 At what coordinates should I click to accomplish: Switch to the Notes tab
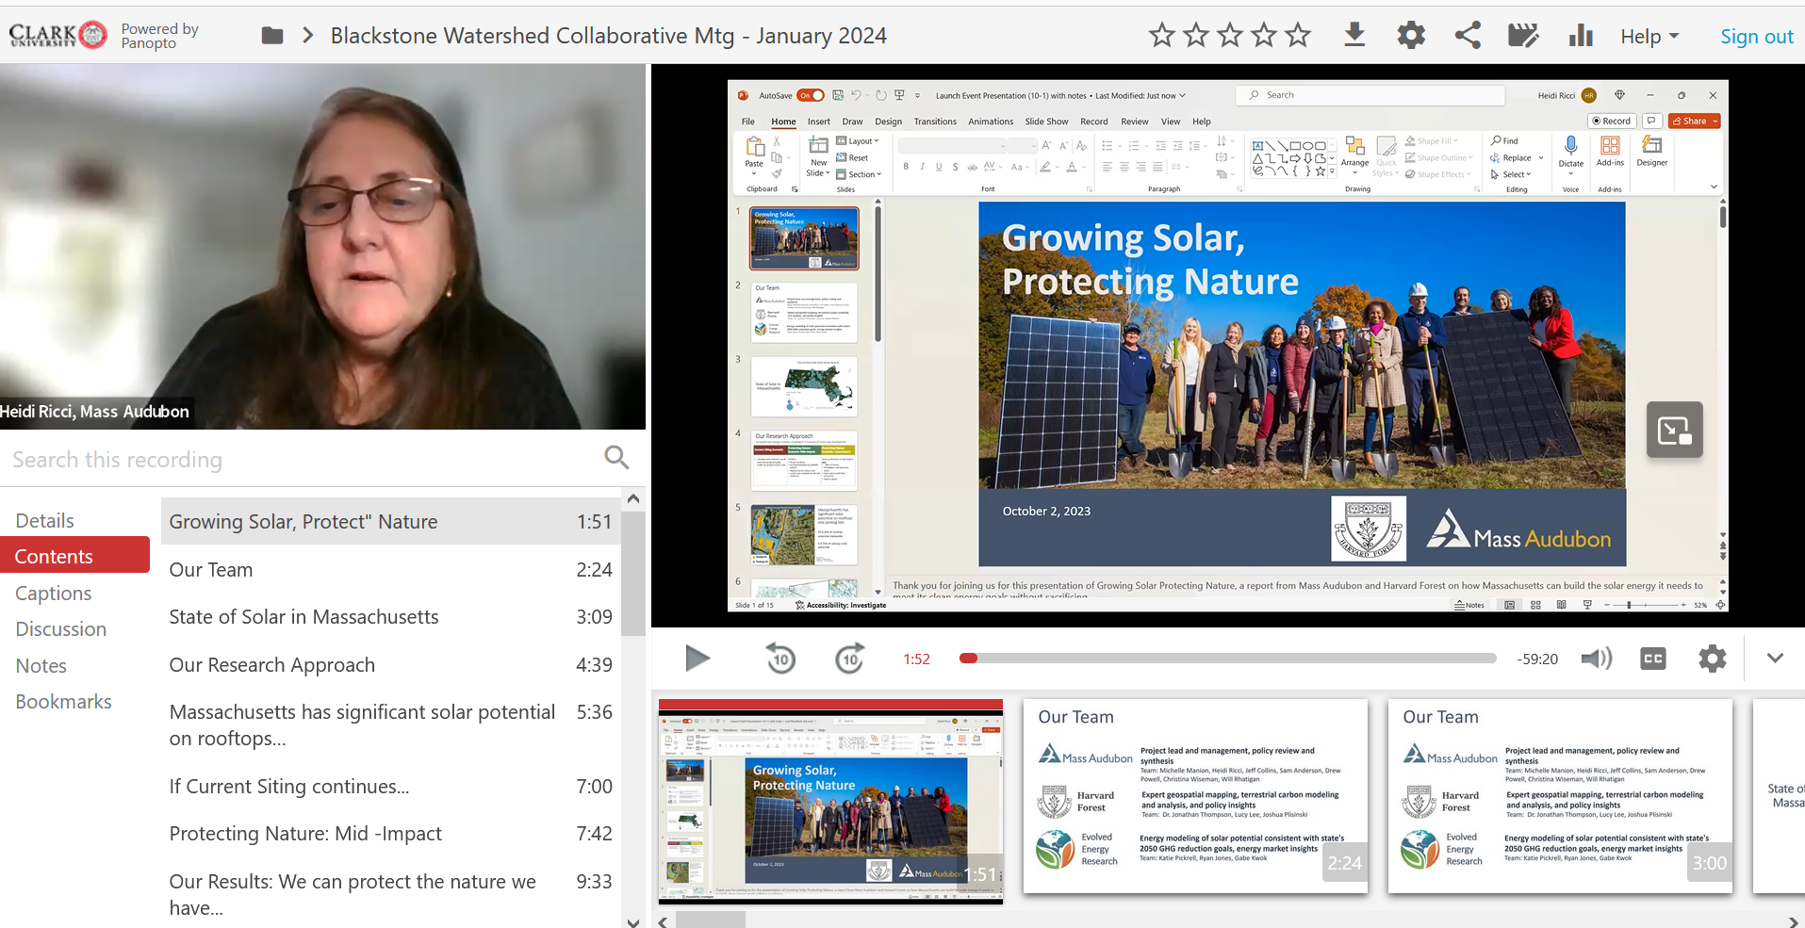pos(41,666)
